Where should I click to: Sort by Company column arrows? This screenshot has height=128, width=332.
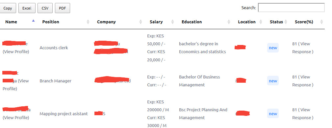pyautogui.click(x=140, y=22)
